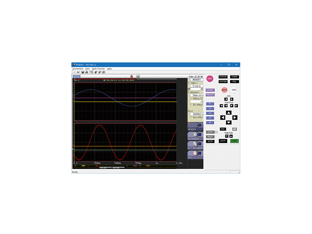Click the SHUTTLE fast-right outer arrow

pyautogui.click(x=236, y=106)
